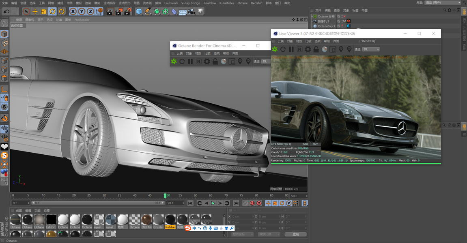
Task: Click the focus picker pin (F) in Live Viewer
Action: (x=341, y=49)
